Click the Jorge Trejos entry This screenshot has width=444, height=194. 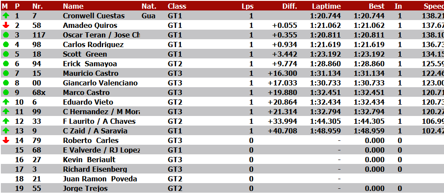point(85,188)
